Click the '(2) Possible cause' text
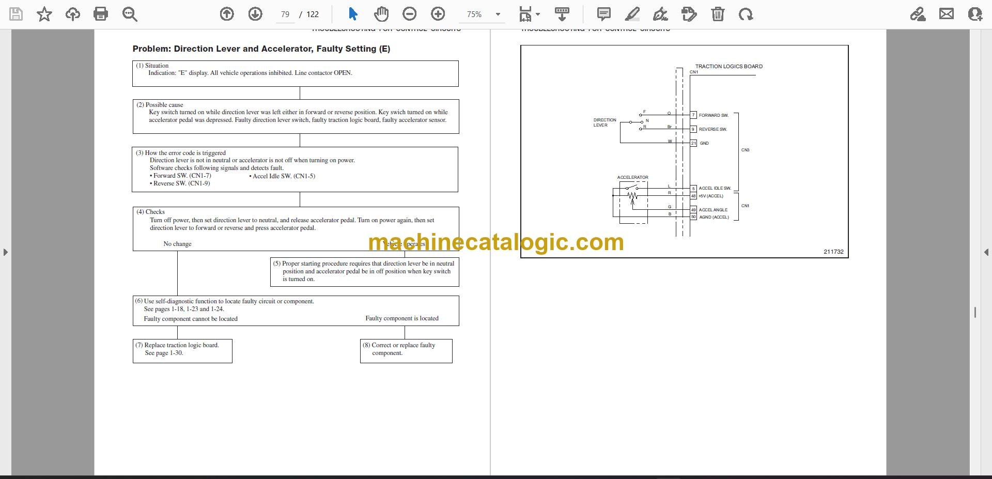The height and width of the screenshot is (479, 992). tap(160, 104)
